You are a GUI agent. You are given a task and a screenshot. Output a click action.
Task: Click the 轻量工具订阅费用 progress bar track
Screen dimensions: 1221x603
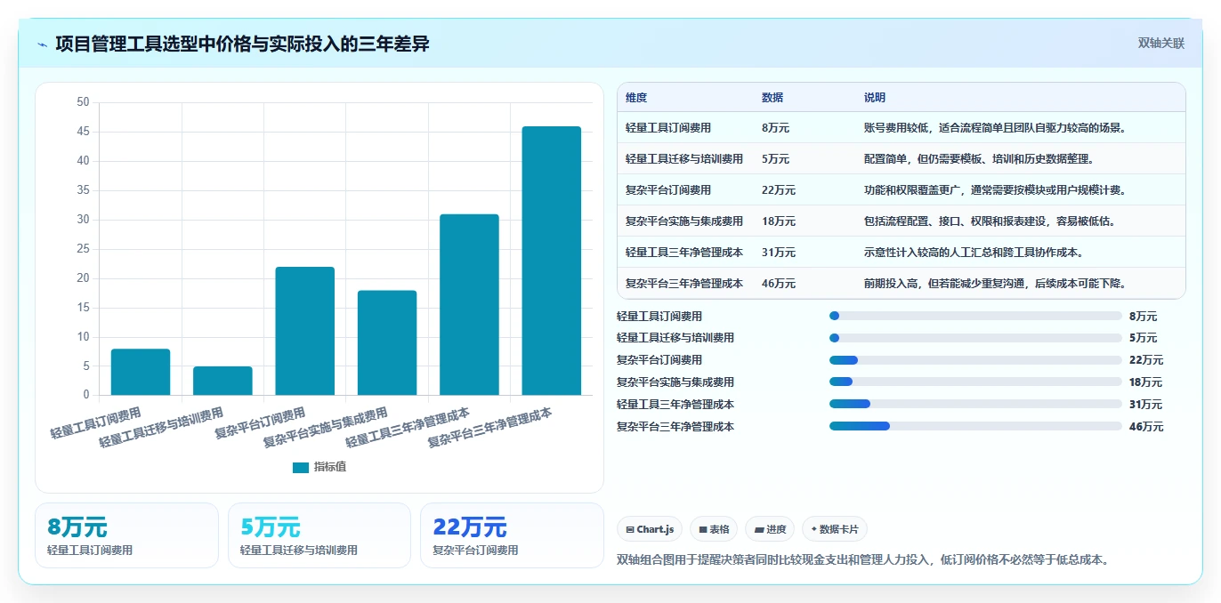[x=975, y=316]
